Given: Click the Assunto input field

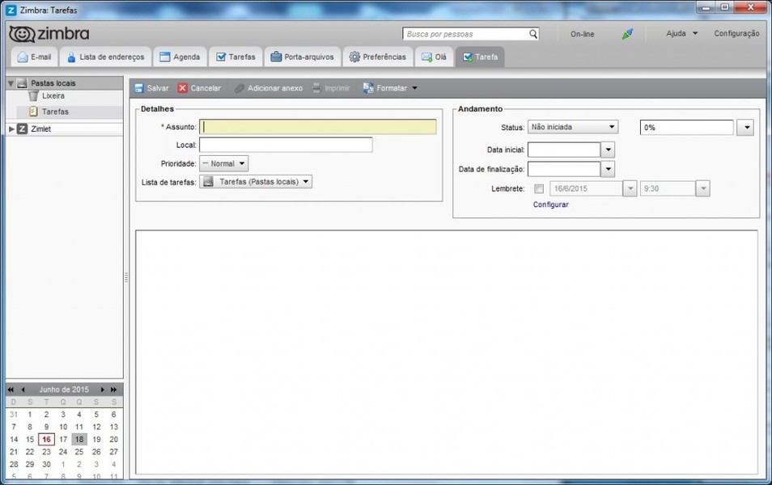Looking at the screenshot, I should [x=317, y=127].
